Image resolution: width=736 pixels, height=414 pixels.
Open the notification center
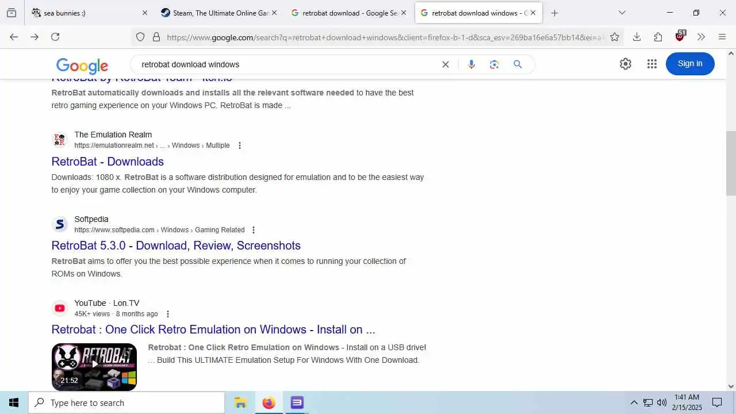point(717,402)
